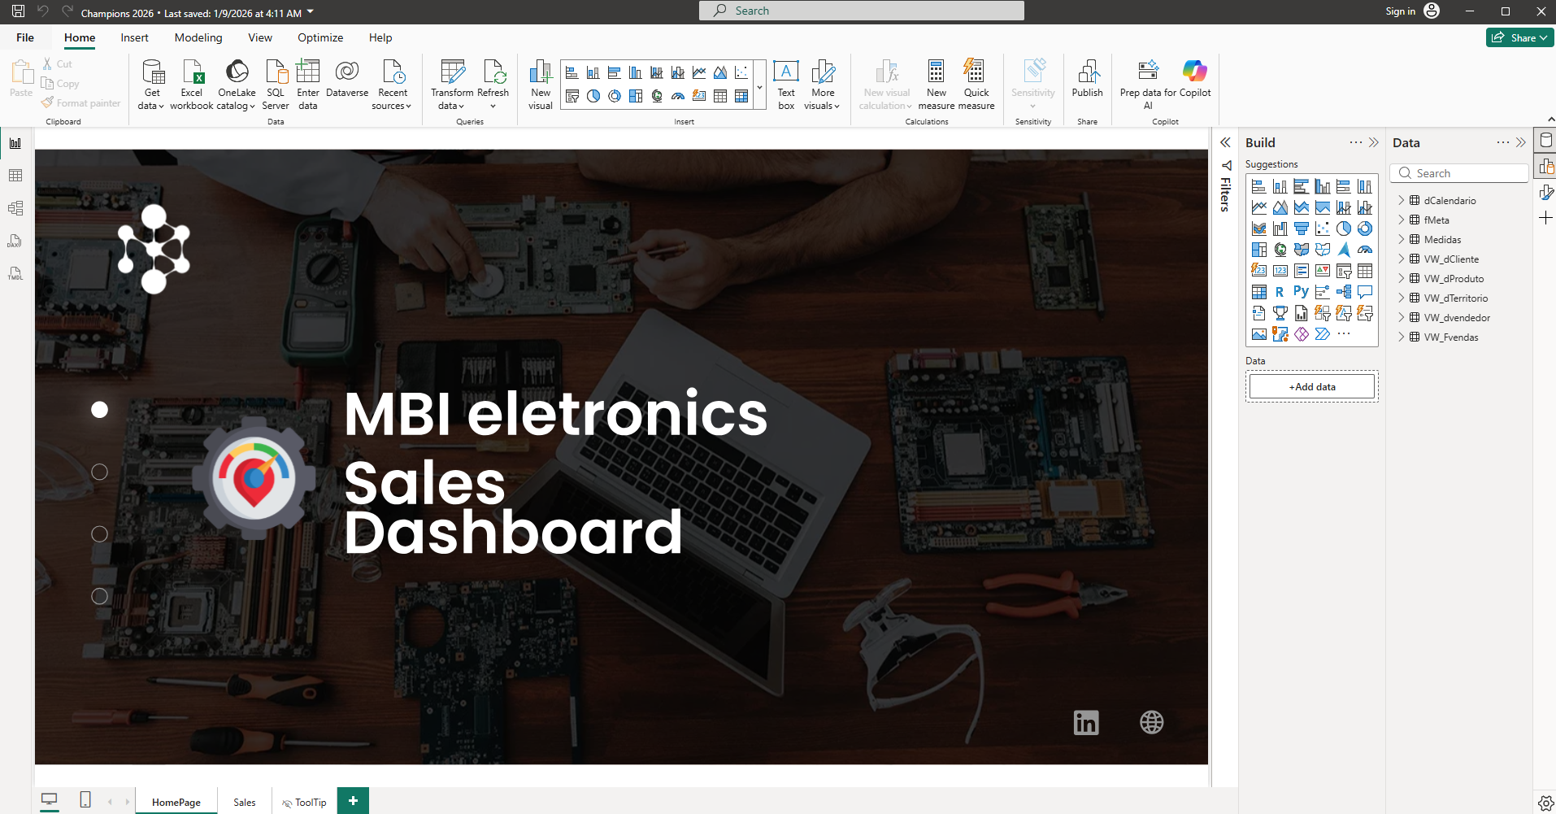Switch to the Sales page tab

click(244, 802)
